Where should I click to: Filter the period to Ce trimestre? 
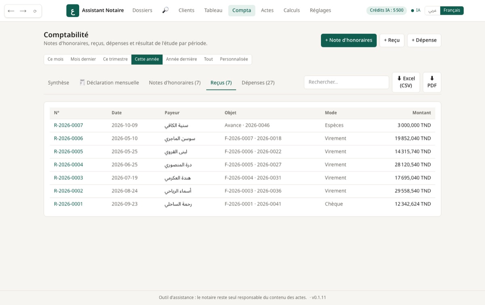click(115, 59)
